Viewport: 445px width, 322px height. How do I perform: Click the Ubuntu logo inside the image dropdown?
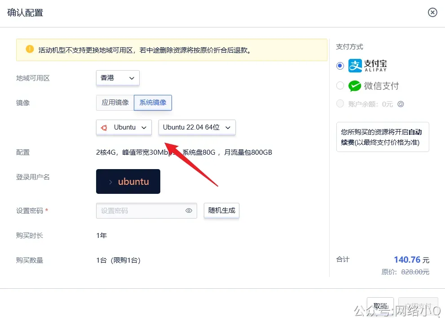pyautogui.click(x=105, y=128)
